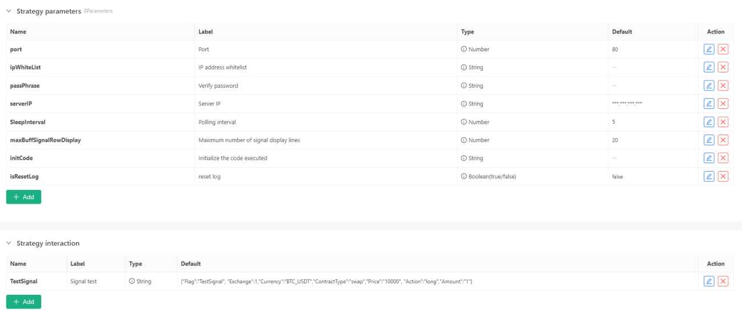
Task: Select the maxBuffSignalRowDisplay name cell
Action: (100, 140)
